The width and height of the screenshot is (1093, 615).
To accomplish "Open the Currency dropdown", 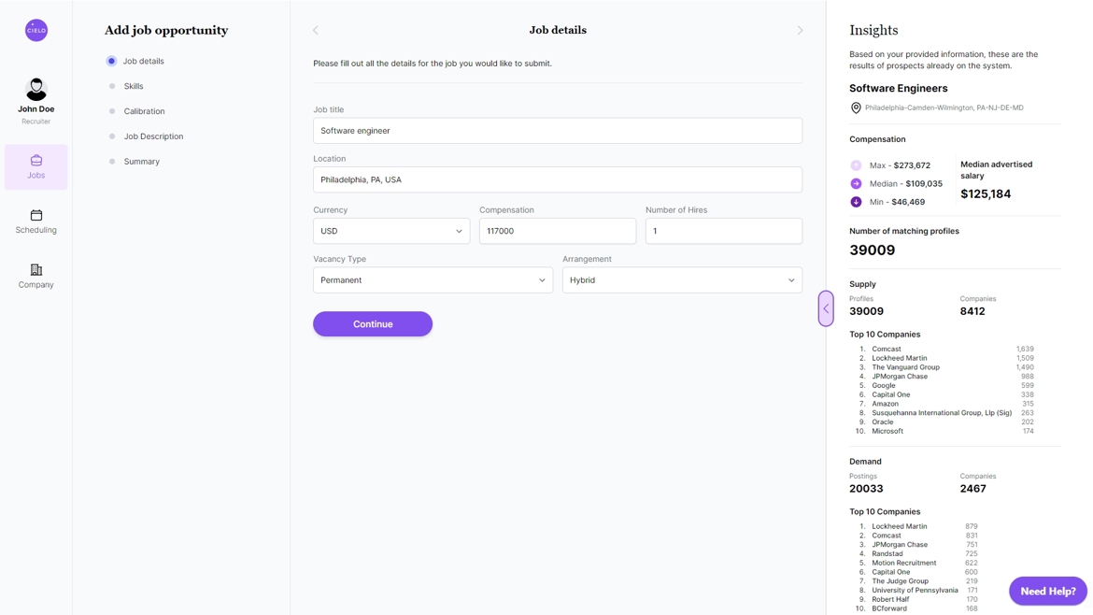I will point(390,231).
